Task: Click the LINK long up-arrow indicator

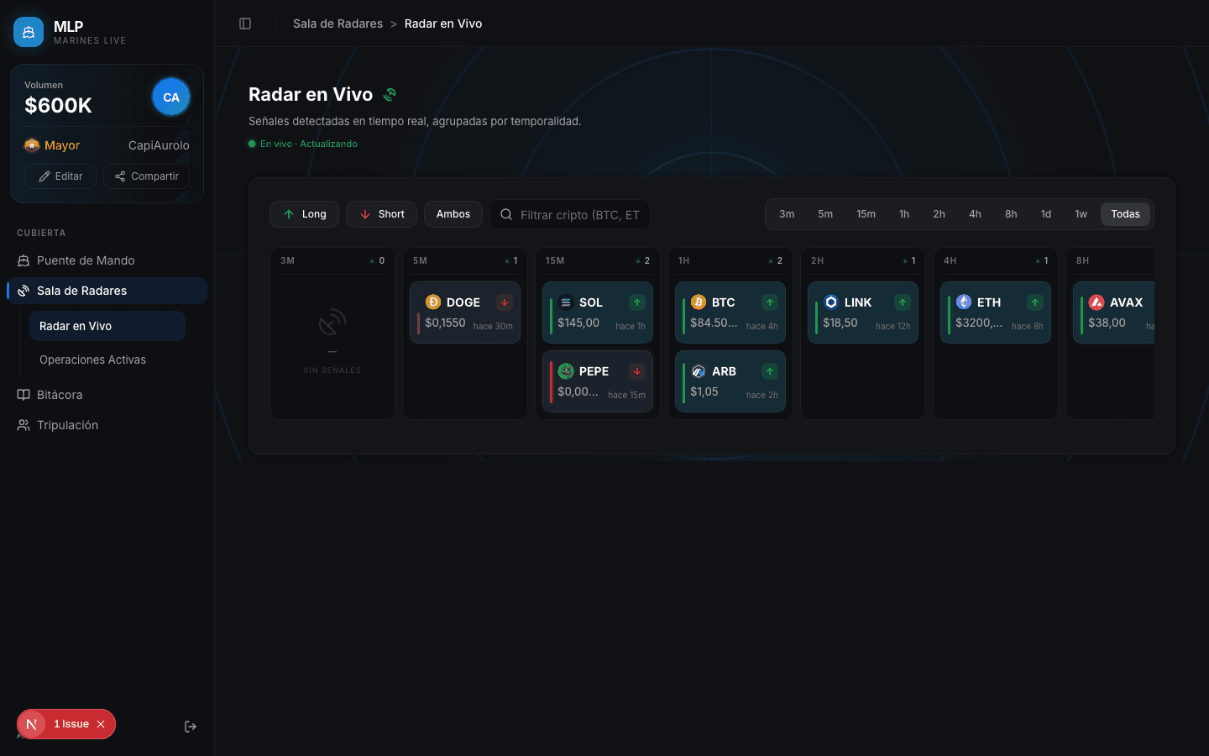Action: pyautogui.click(x=903, y=302)
